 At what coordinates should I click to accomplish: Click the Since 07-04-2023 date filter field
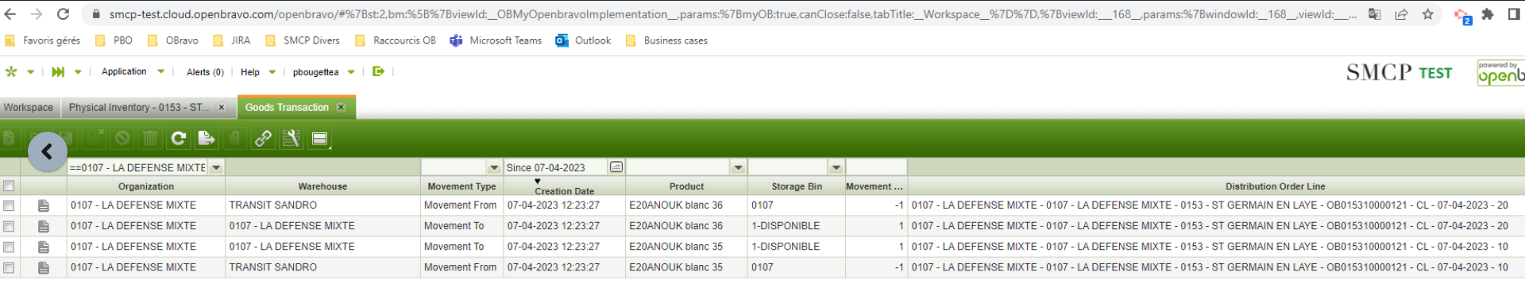pyautogui.click(x=556, y=167)
